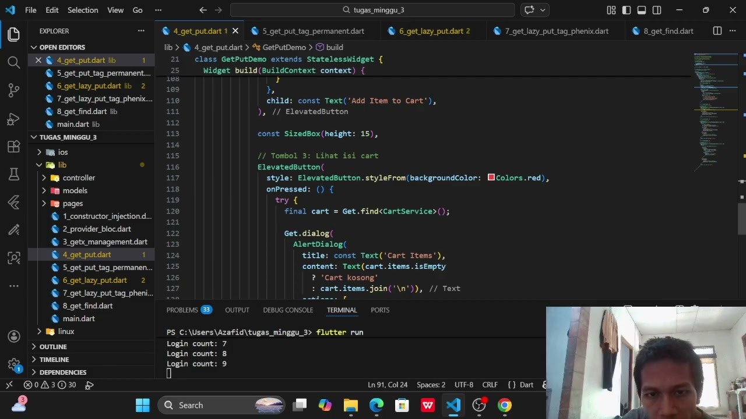Open the PORTS panel tab
Image resolution: width=746 pixels, height=419 pixels.
pos(380,310)
